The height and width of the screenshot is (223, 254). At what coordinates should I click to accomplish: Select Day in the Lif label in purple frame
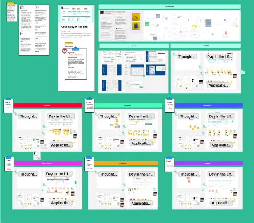(x=221, y=174)
